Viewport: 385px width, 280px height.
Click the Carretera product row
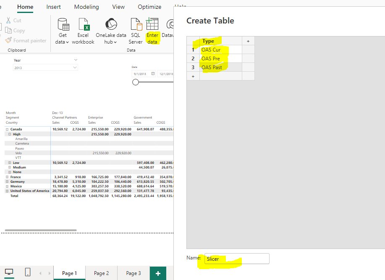(22, 143)
